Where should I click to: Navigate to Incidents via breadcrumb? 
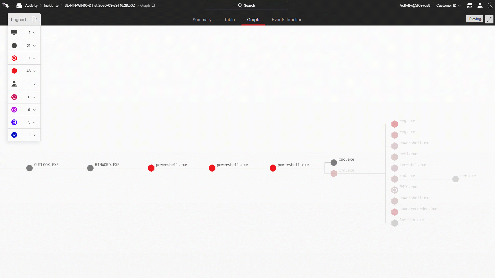click(51, 5)
